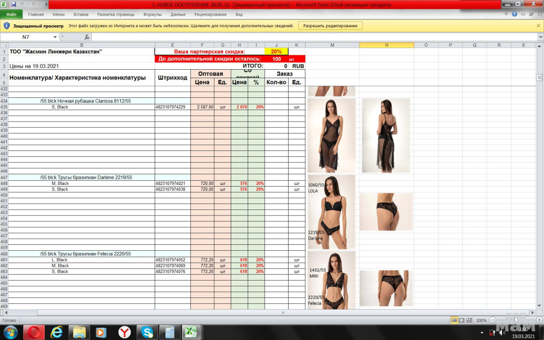This screenshot has height=340, width=544.
Task: Click the 100% zoom level button
Action: point(481,320)
